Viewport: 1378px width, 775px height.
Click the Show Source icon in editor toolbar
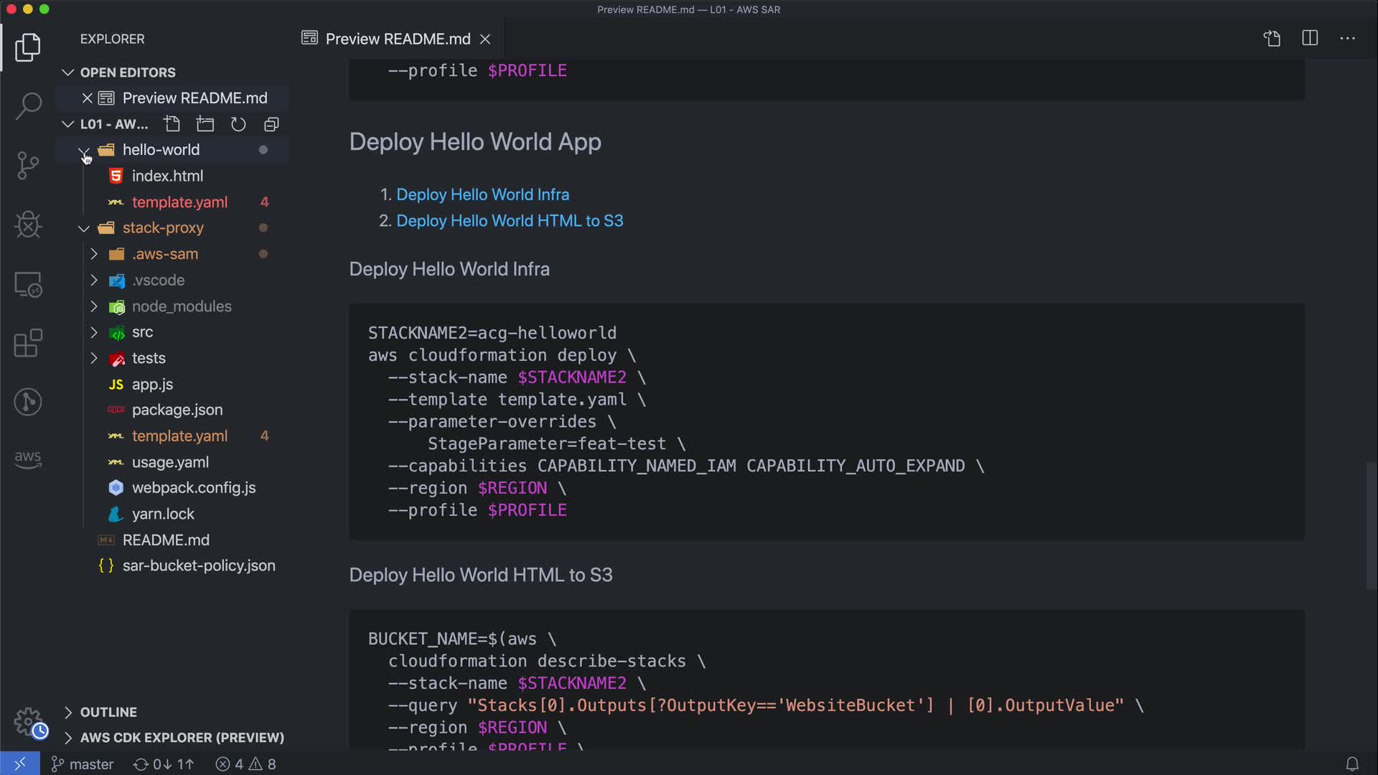tap(1272, 39)
